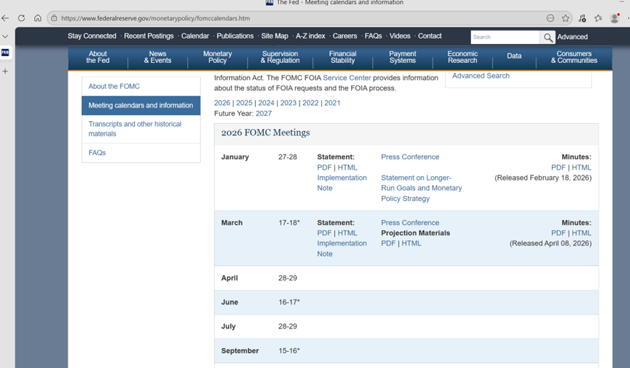
Task: Open the Site Map link
Action: (x=274, y=35)
